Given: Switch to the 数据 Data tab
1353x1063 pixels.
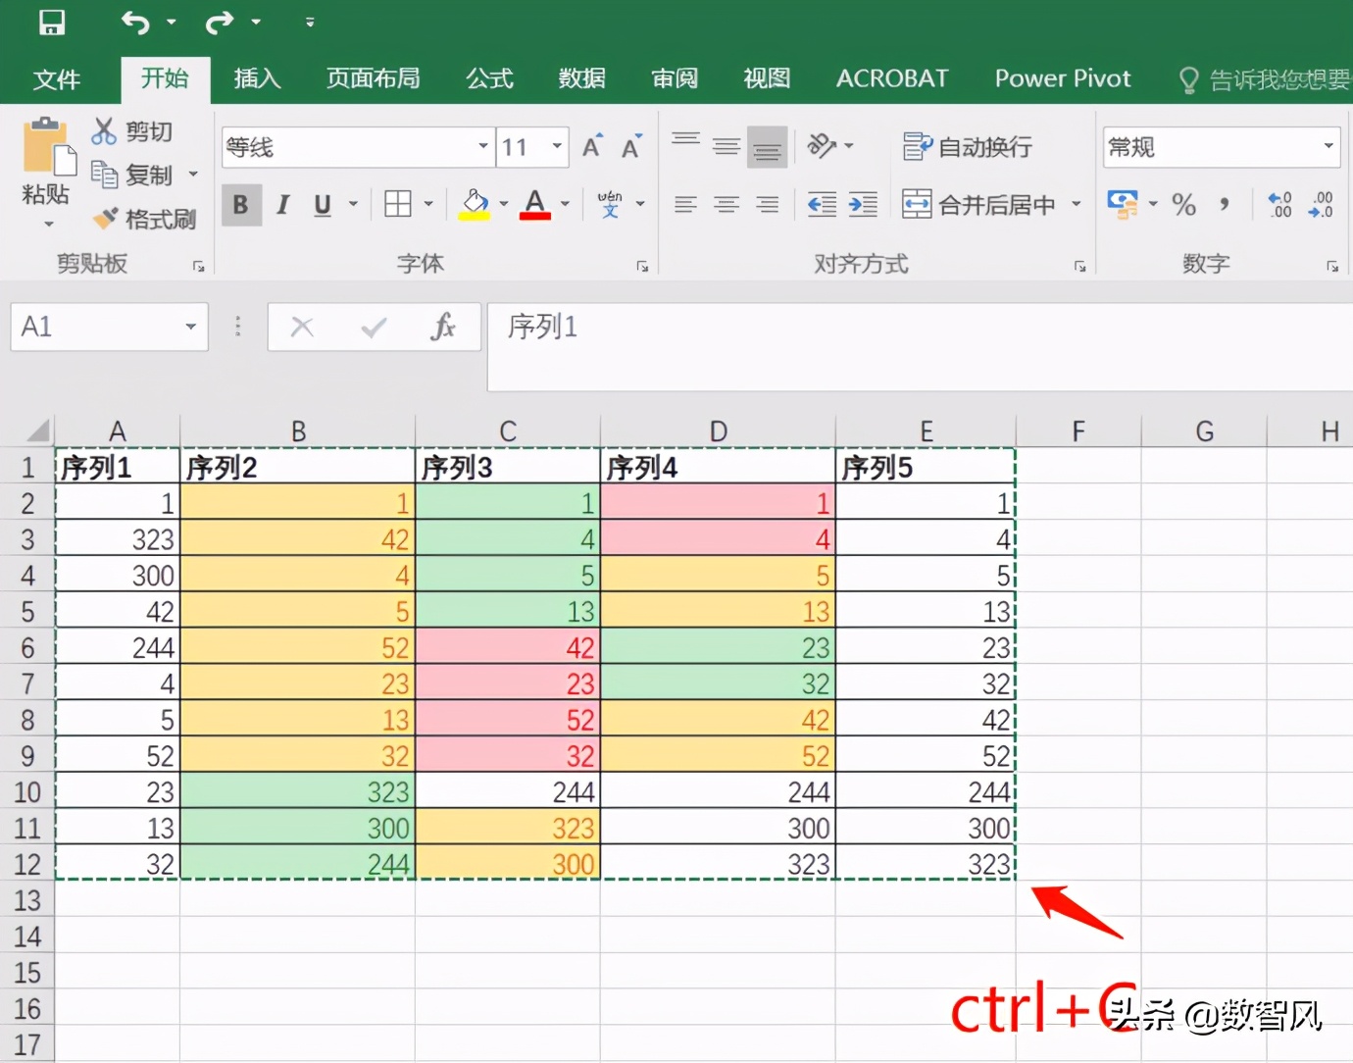Looking at the screenshot, I should tap(581, 78).
